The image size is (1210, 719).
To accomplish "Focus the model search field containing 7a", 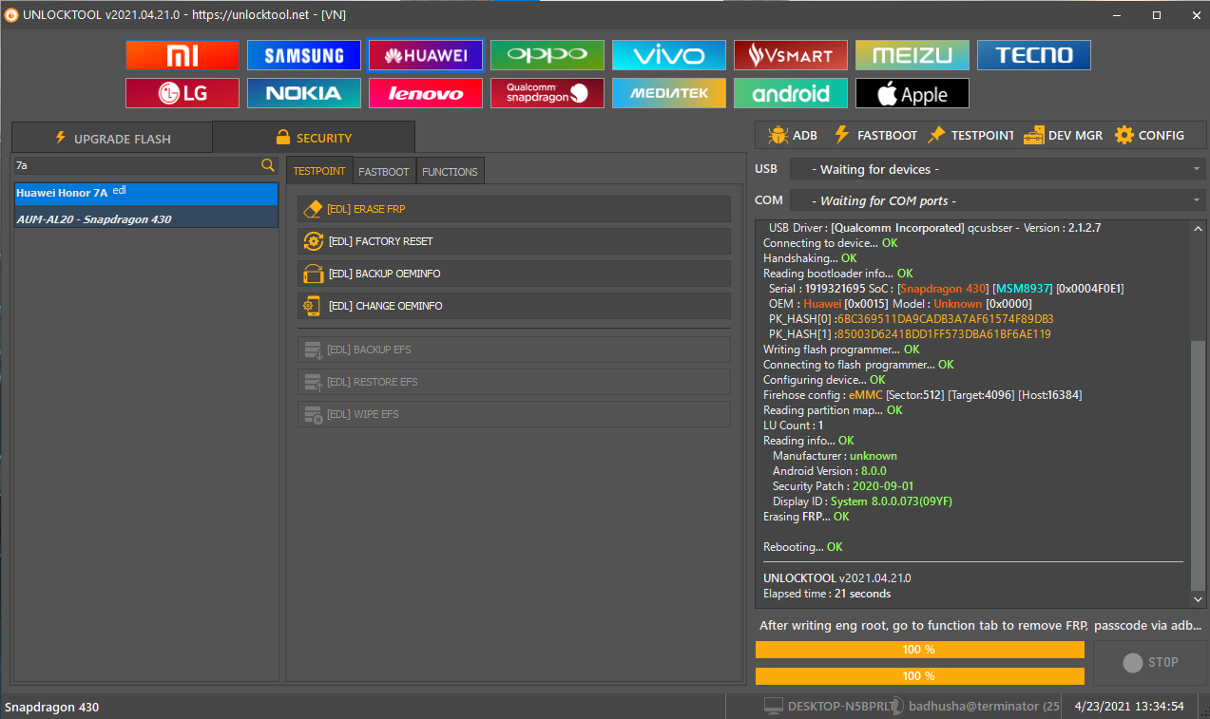I will click(137, 165).
